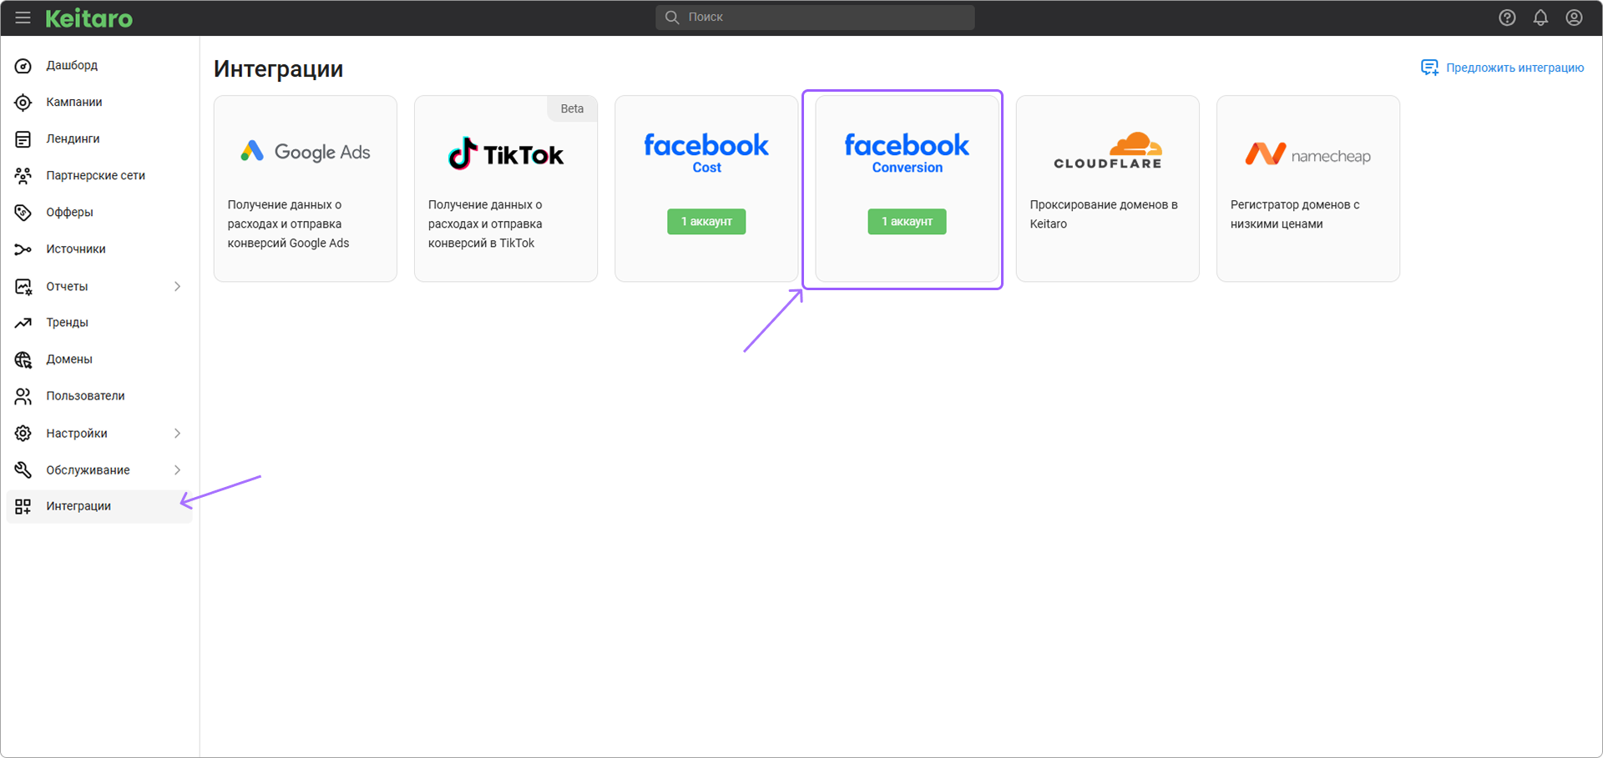Open the user profile icon
The height and width of the screenshot is (758, 1603).
[x=1574, y=18]
